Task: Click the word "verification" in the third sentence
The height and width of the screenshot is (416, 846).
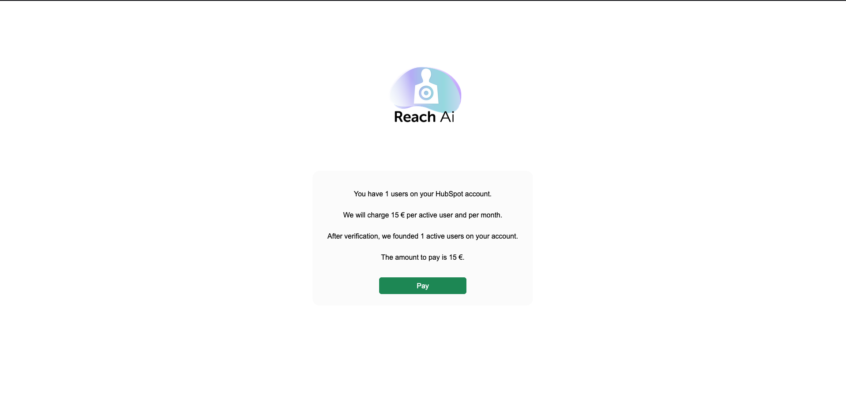Action: click(x=362, y=236)
